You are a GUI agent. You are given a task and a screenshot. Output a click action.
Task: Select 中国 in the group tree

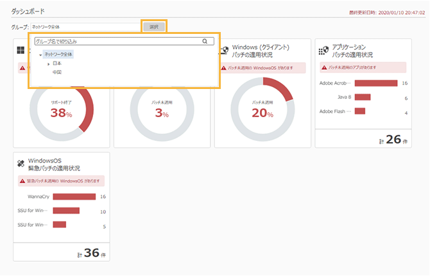[57, 72]
